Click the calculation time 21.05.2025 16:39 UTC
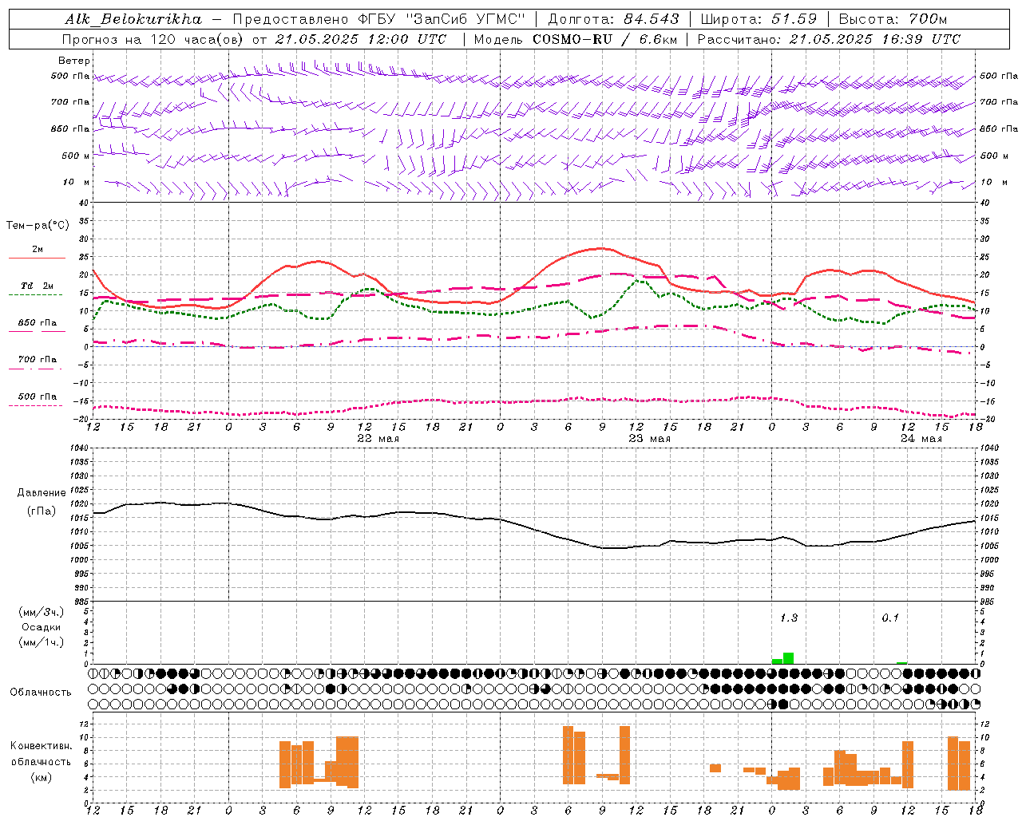The width and height of the screenshot is (1022, 817). [875, 39]
